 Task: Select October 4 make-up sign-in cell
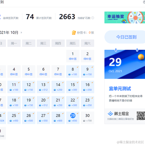click(14, 72)
